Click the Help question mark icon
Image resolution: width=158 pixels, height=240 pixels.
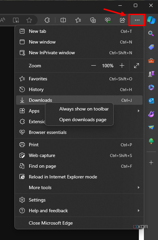(22, 211)
